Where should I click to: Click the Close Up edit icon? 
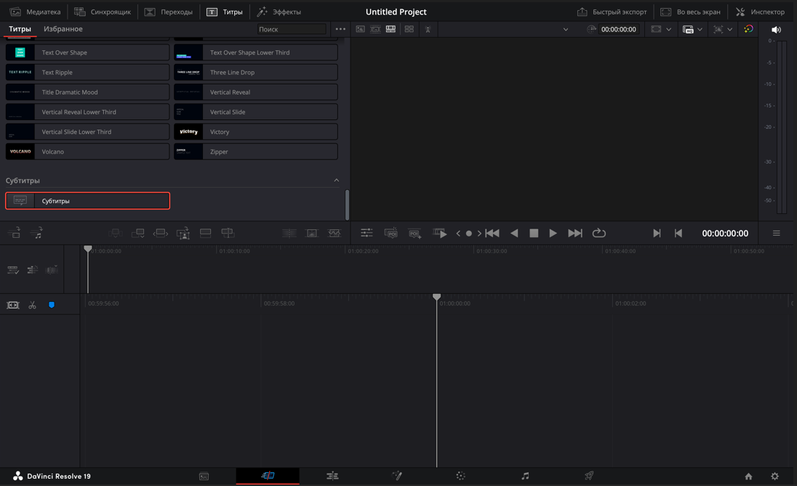point(183,233)
